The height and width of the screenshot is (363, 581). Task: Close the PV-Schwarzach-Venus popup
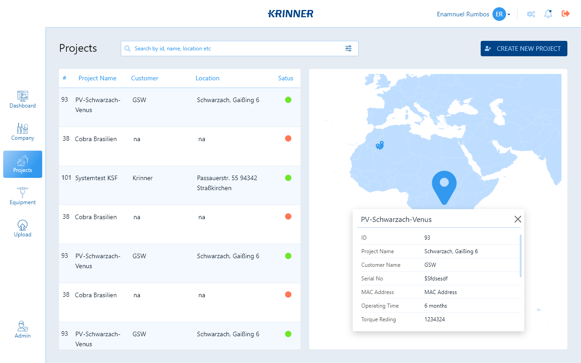coord(518,219)
